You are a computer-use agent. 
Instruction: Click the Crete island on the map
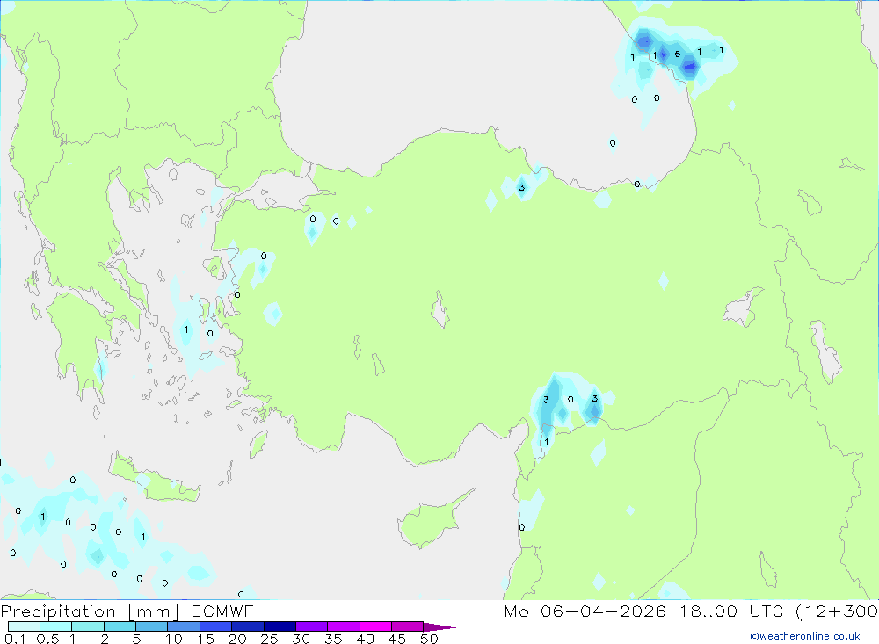154,481
